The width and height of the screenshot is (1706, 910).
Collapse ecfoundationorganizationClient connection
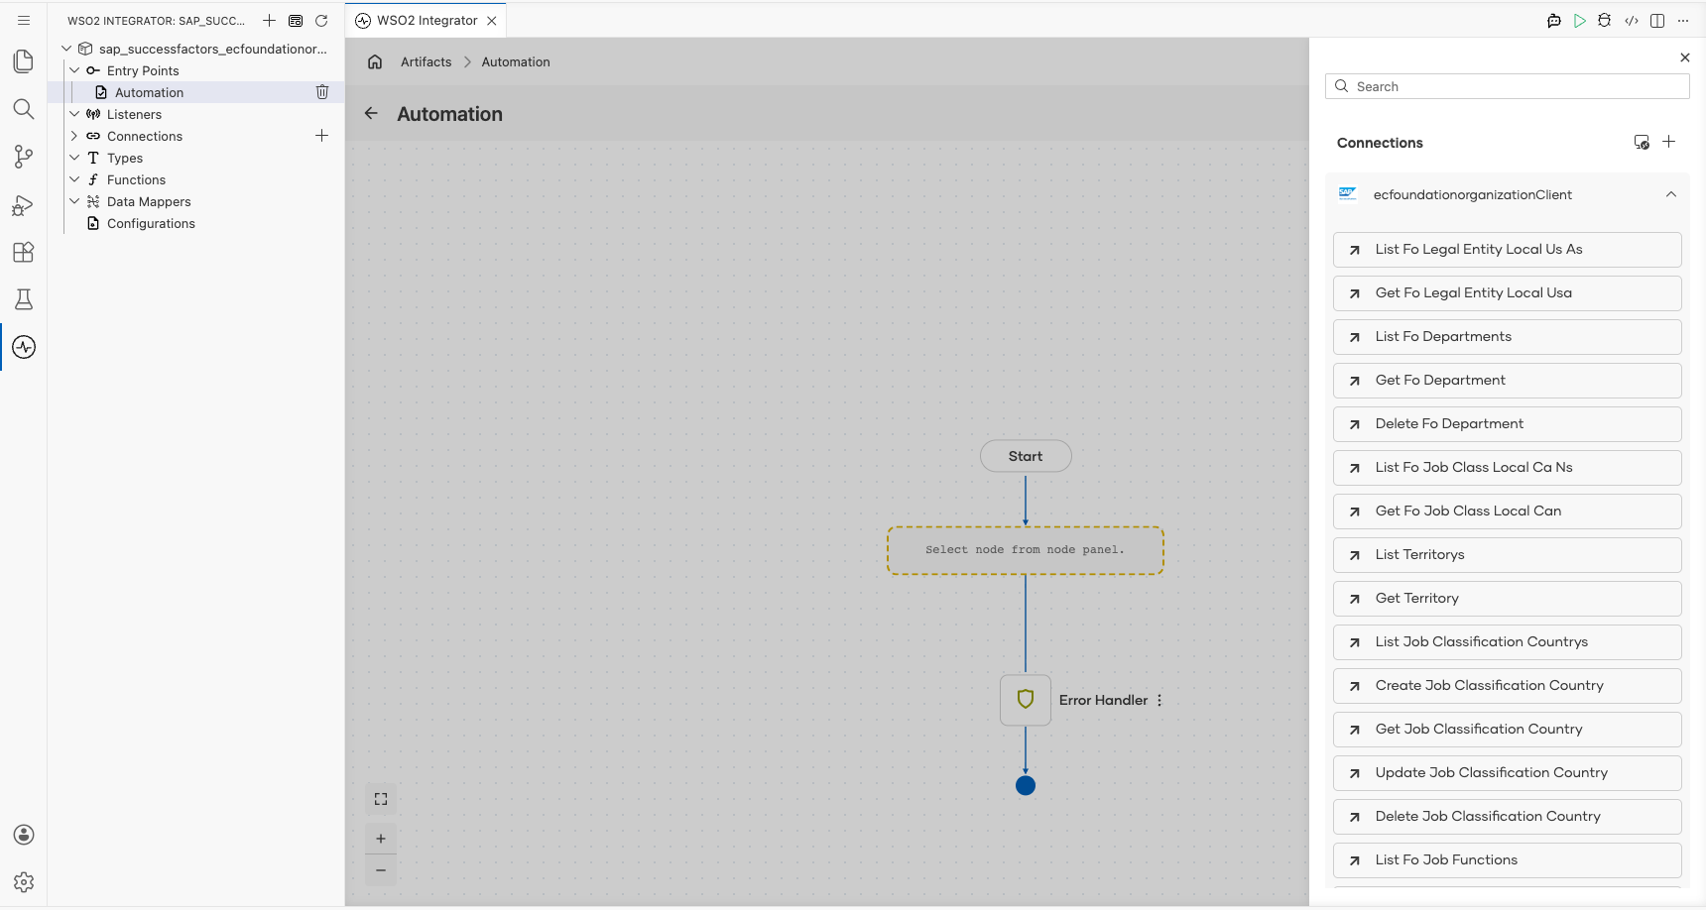pyautogui.click(x=1671, y=194)
